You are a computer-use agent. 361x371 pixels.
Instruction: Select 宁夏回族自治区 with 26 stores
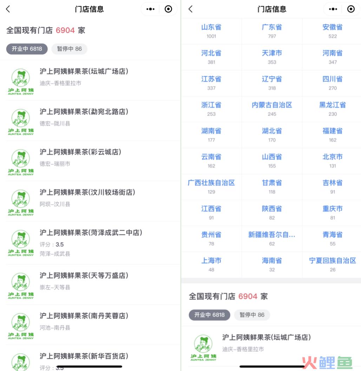(x=332, y=265)
